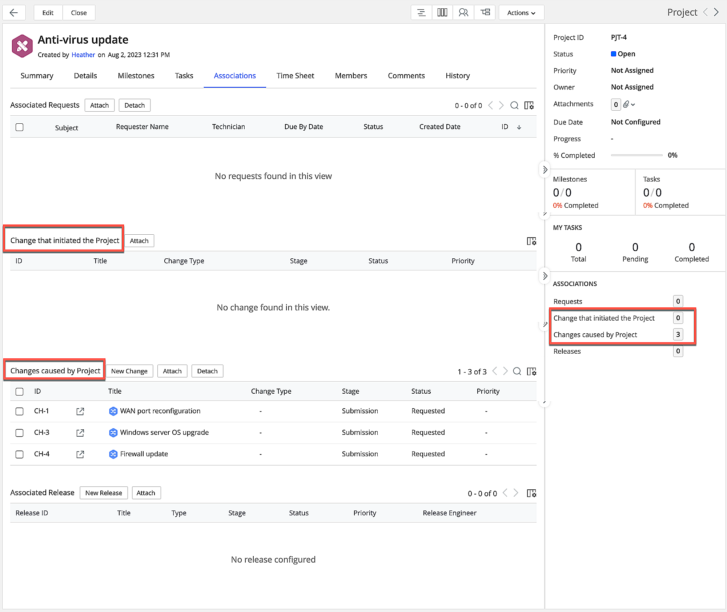Select the CH-3 row checkbox
The image size is (727, 612).
pyautogui.click(x=20, y=433)
